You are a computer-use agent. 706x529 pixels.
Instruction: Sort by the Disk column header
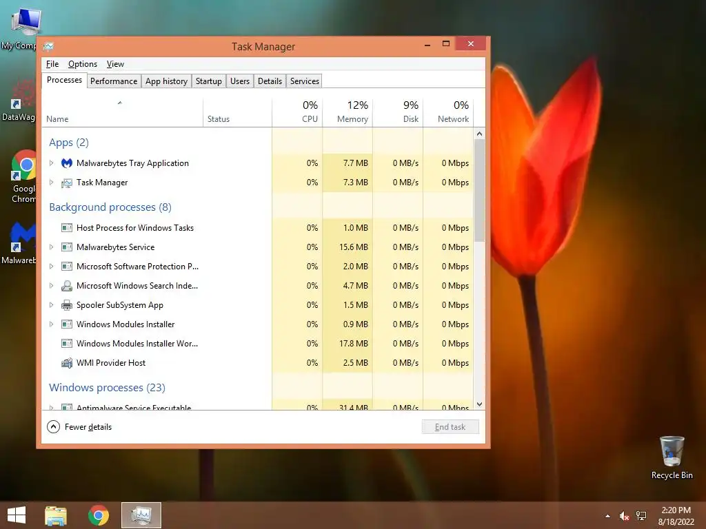point(398,112)
